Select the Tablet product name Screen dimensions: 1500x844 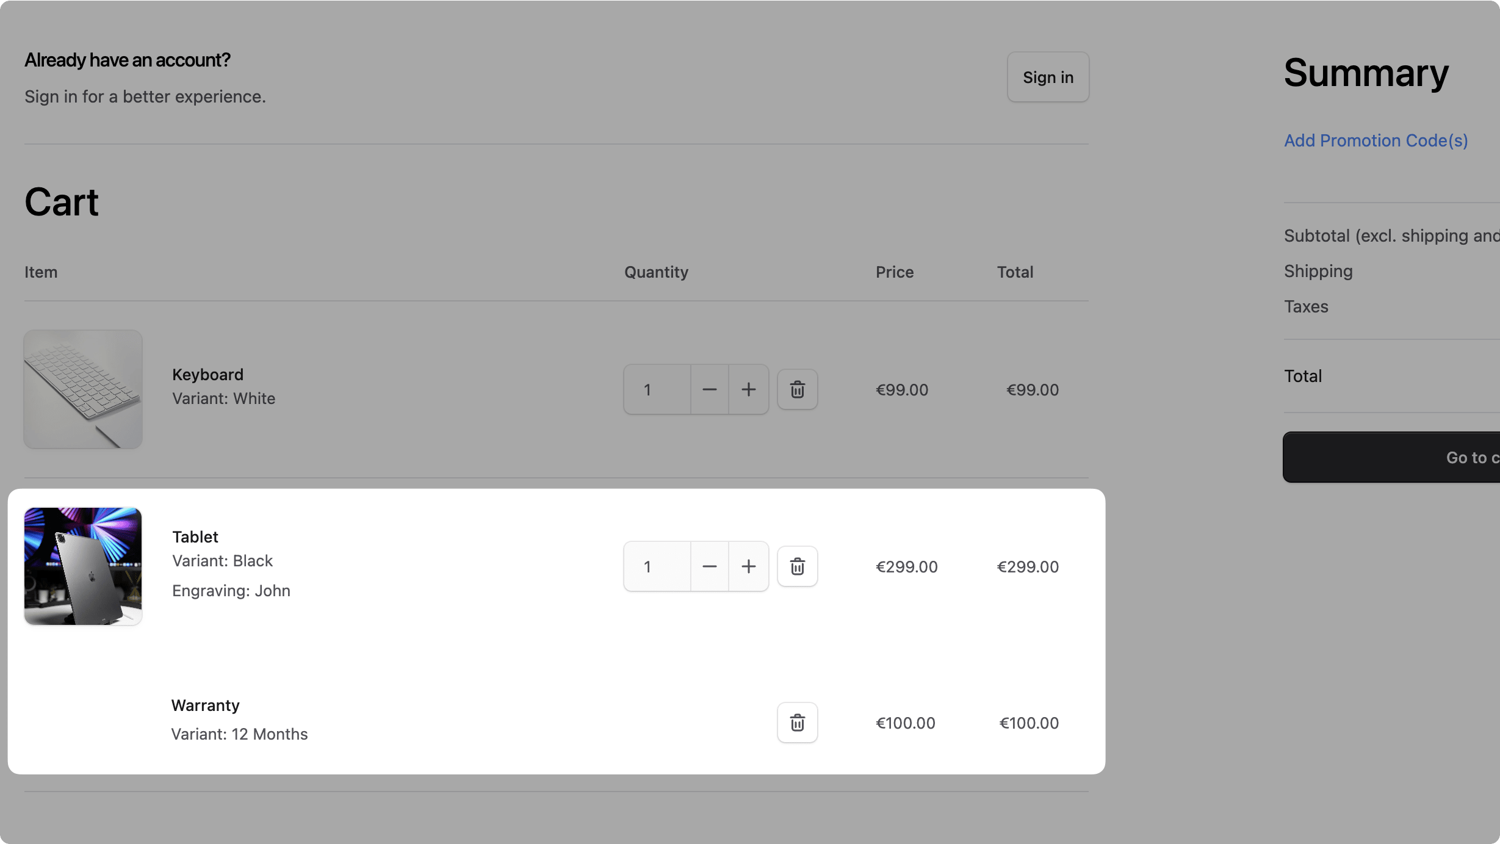(x=195, y=536)
